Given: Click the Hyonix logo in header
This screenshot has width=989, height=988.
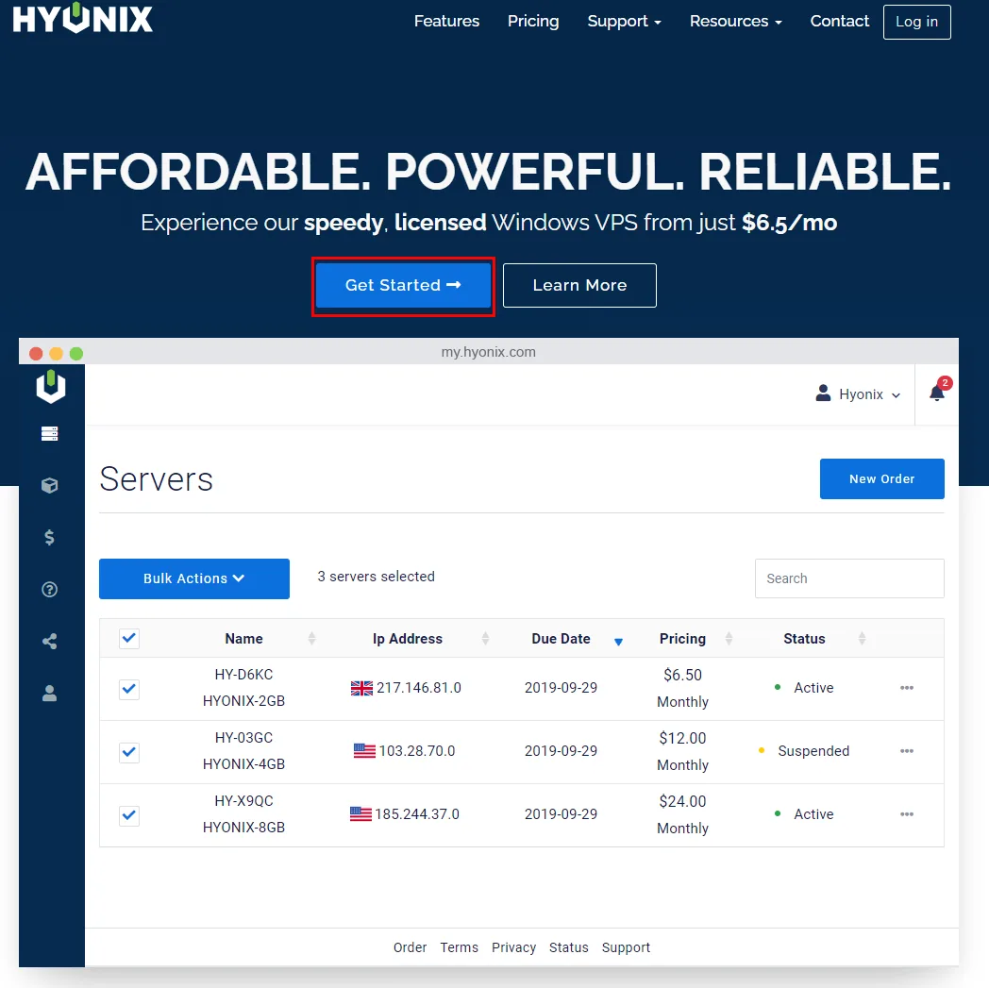Looking at the screenshot, I should [83, 18].
